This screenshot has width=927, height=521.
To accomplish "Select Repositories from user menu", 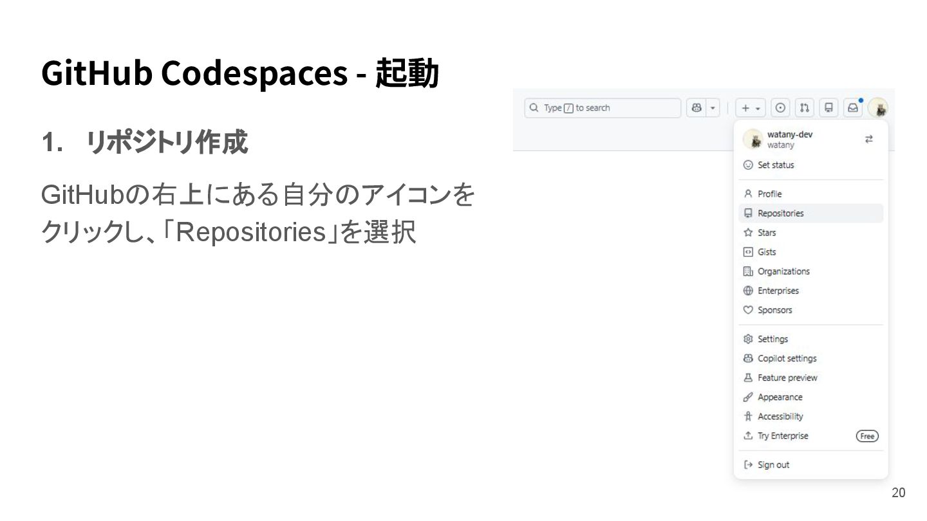I will [780, 214].
